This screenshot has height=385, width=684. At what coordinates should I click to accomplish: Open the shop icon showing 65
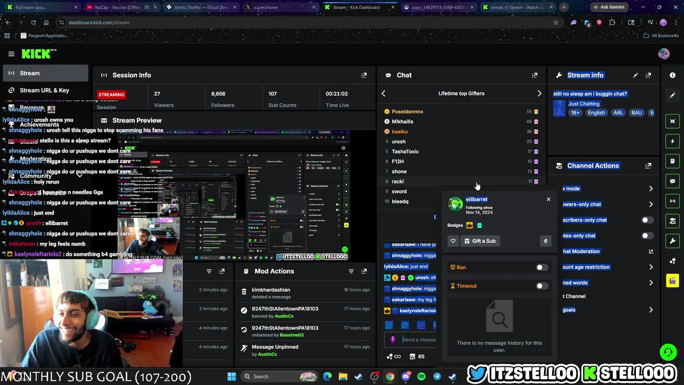417,357
